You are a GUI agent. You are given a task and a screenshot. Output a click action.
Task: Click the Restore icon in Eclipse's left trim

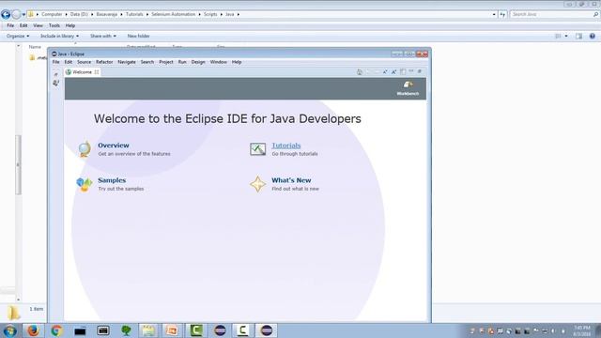[x=56, y=74]
